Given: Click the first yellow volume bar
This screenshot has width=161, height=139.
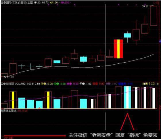Looking at the screenshot, I should tap(13, 100).
